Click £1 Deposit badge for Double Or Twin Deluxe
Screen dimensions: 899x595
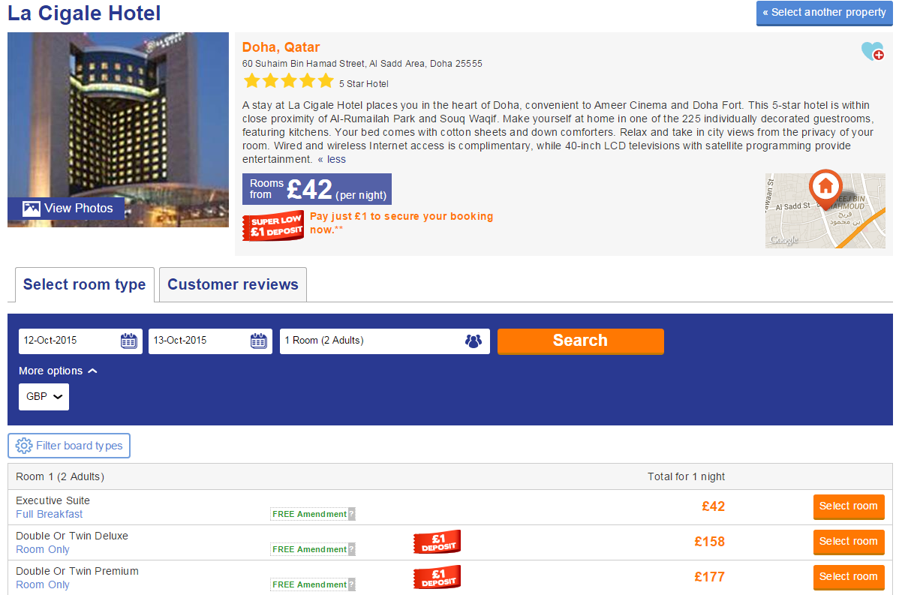(x=437, y=542)
